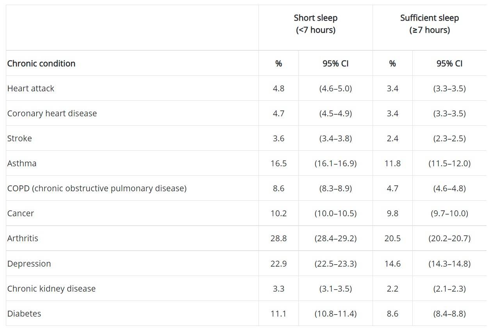This screenshot has height=331, width=494.
Task: Select the Chronic kidney disease label
Action: click(x=52, y=289)
